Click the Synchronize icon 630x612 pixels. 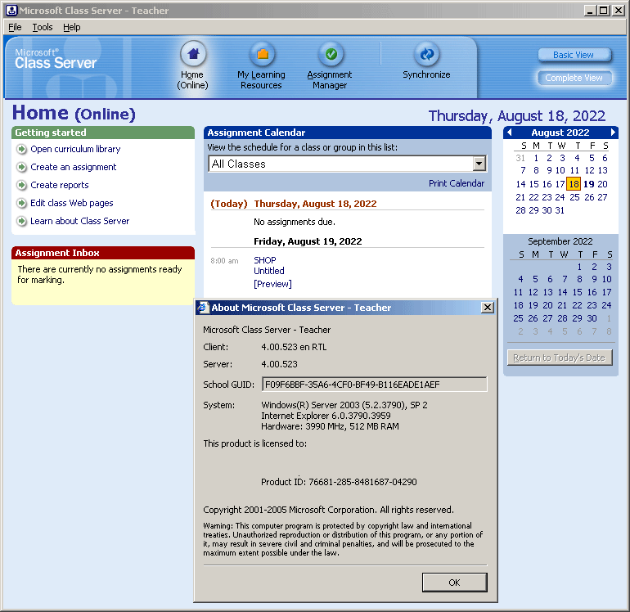pos(427,54)
